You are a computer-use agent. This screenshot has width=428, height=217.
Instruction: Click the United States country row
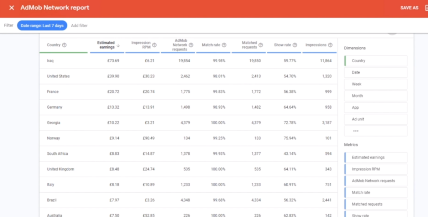[189, 76]
